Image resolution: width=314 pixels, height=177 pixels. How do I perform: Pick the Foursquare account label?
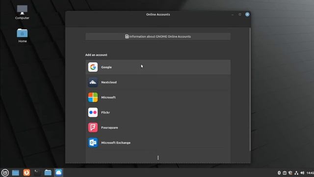(x=109, y=128)
